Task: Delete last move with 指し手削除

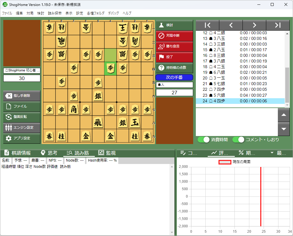Action: pyautogui.click(x=22, y=96)
